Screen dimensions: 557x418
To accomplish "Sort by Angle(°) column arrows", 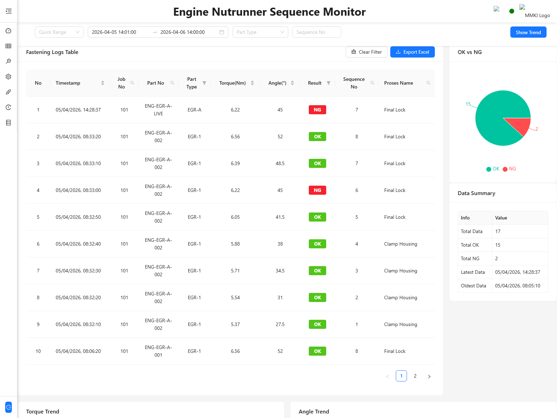I will 292,83.
